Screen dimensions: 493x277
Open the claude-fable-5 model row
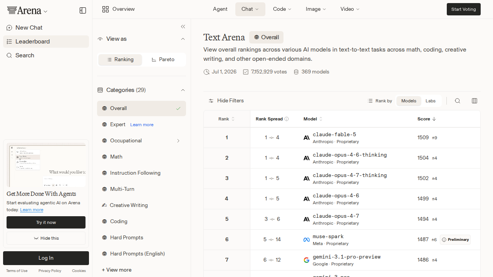342,138
